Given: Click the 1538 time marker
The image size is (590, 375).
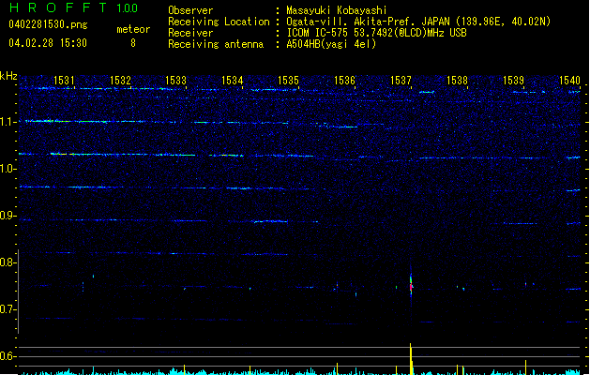Looking at the screenshot, I should (457, 80).
